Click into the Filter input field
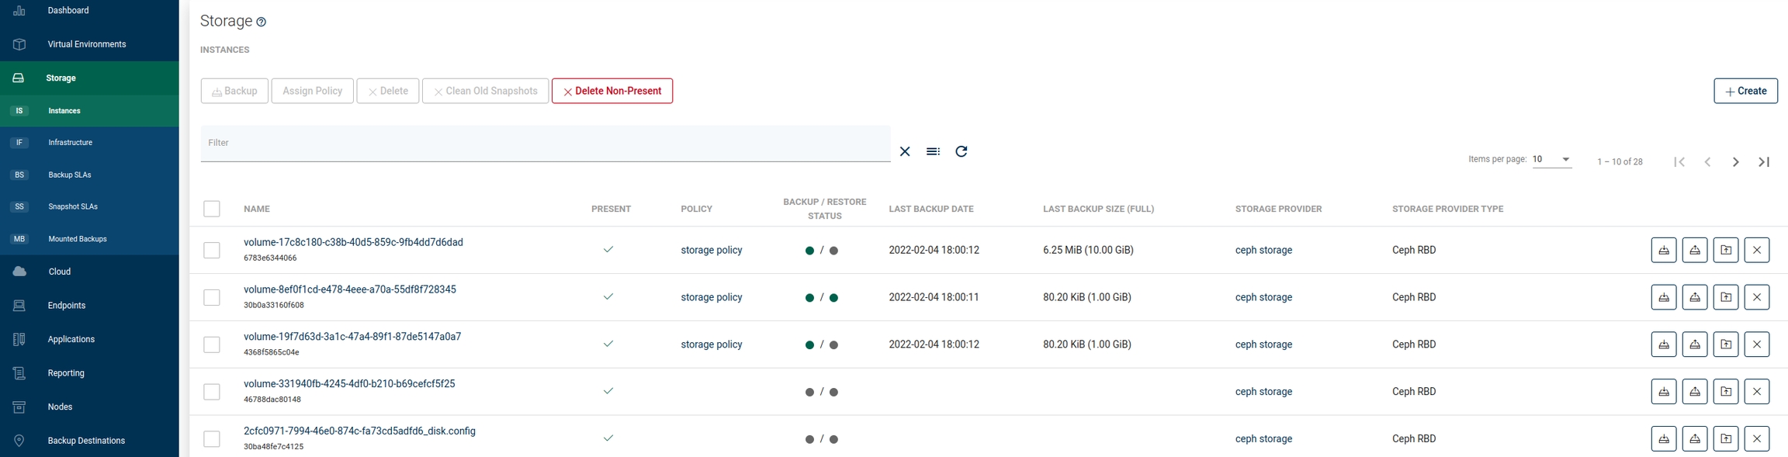Viewport: 1788px width, 457px height. tap(543, 144)
